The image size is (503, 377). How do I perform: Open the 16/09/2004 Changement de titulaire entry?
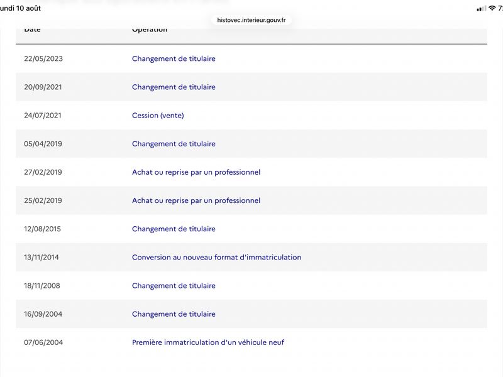pos(174,314)
